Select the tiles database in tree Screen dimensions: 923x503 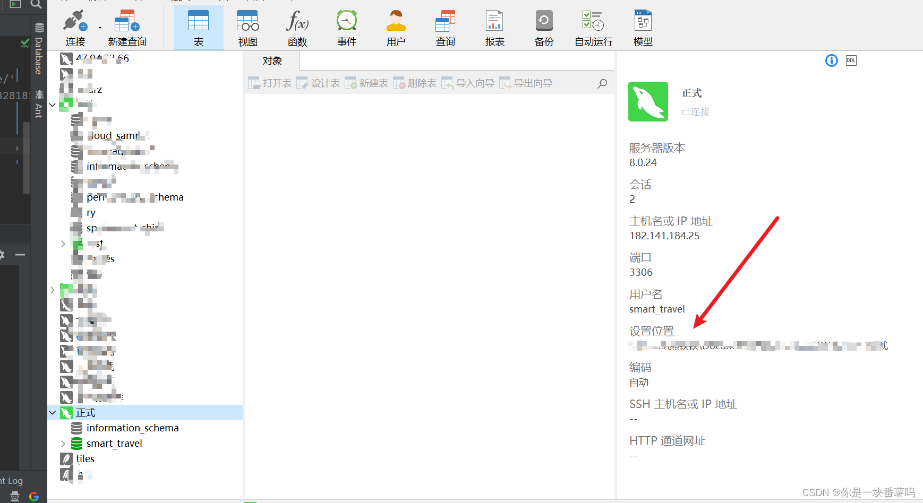coord(86,458)
